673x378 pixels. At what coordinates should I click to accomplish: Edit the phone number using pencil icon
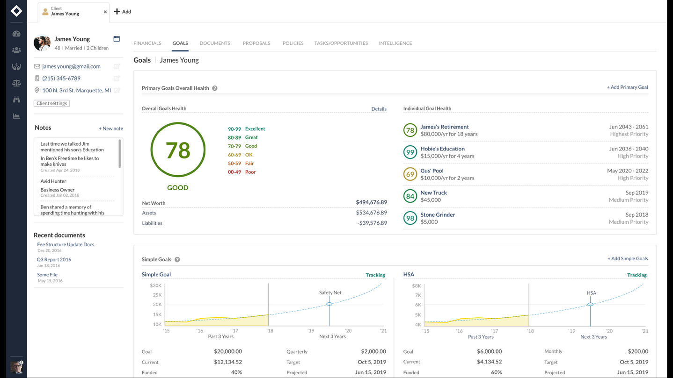tap(117, 78)
